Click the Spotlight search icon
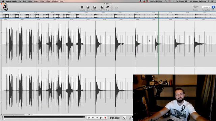 tap(209, 1)
